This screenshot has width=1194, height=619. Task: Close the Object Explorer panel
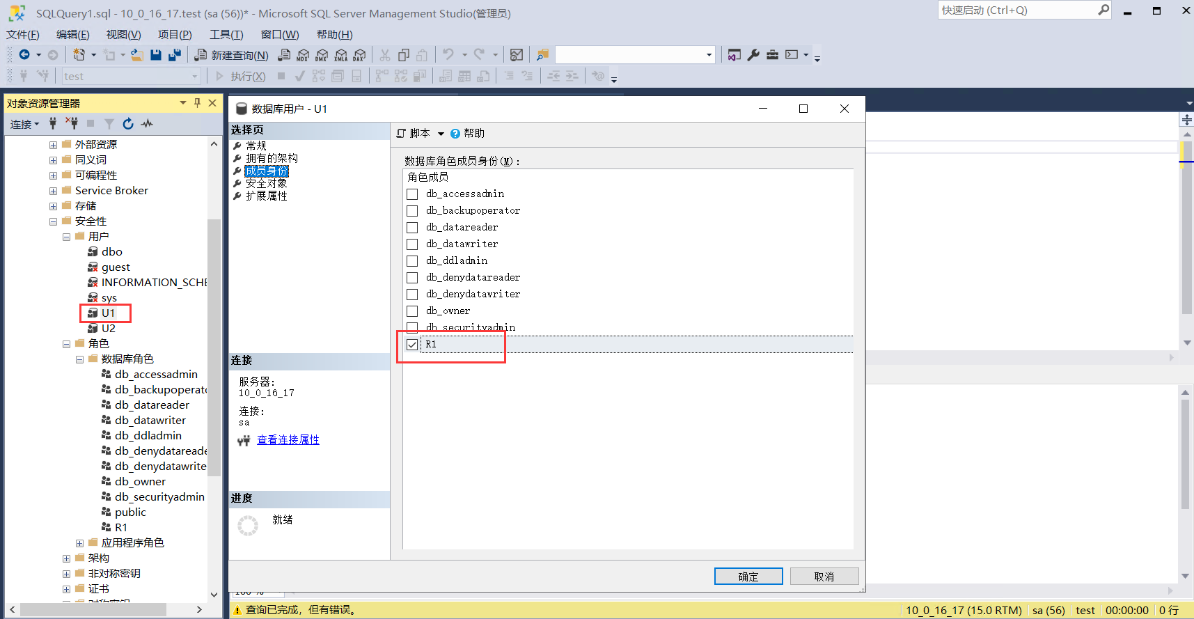coord(212,103)
